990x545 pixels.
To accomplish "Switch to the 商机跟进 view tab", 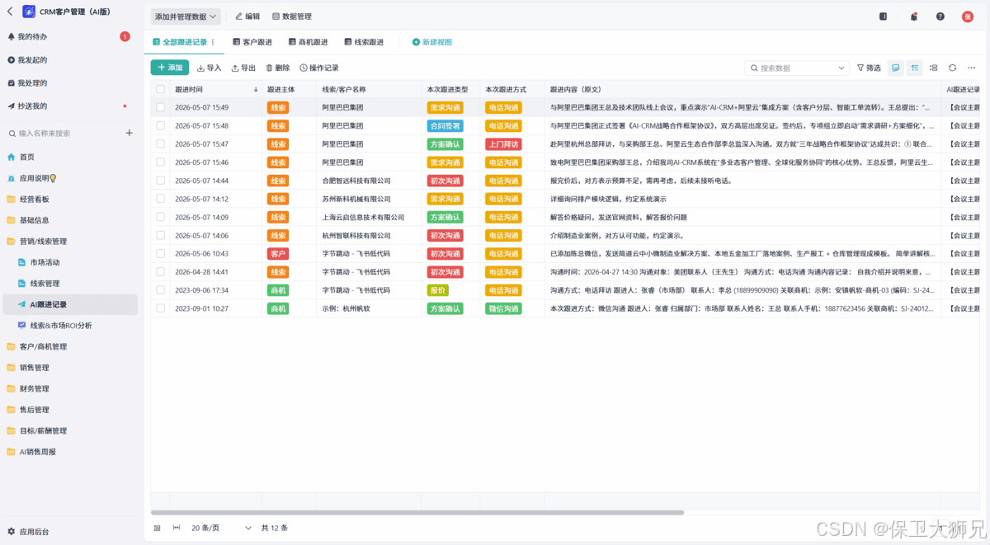I will point(308,42).
